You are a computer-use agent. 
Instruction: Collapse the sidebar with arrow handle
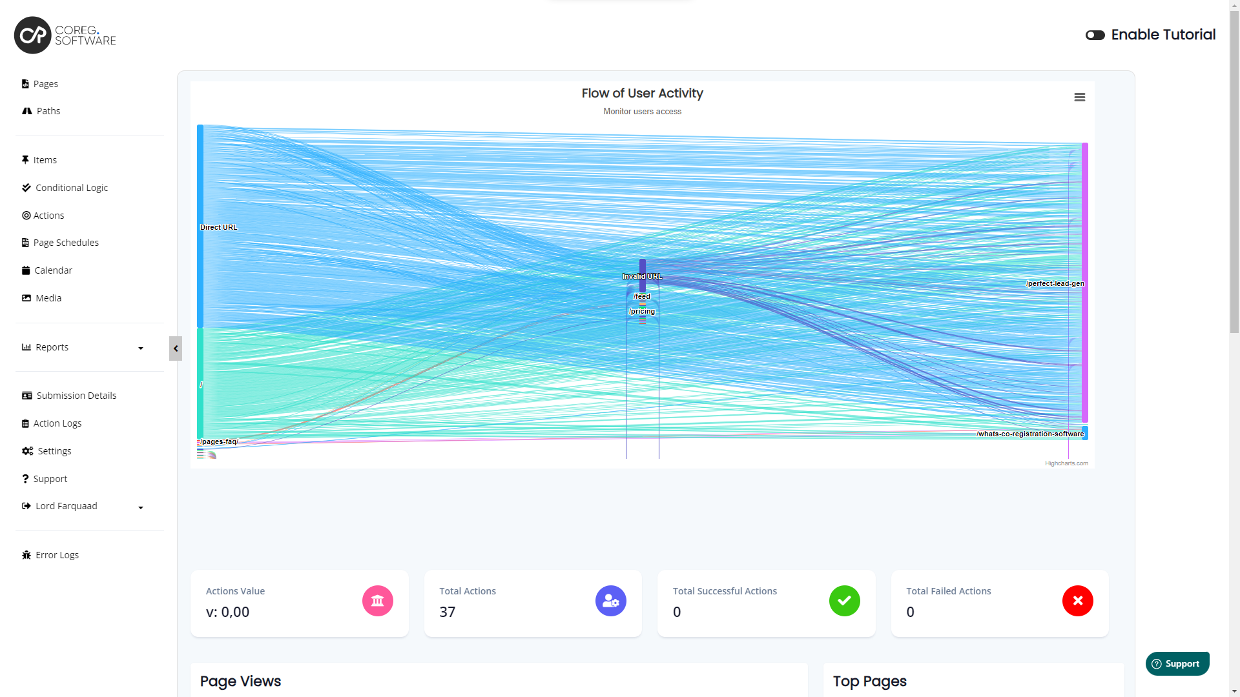click(176, 348)
